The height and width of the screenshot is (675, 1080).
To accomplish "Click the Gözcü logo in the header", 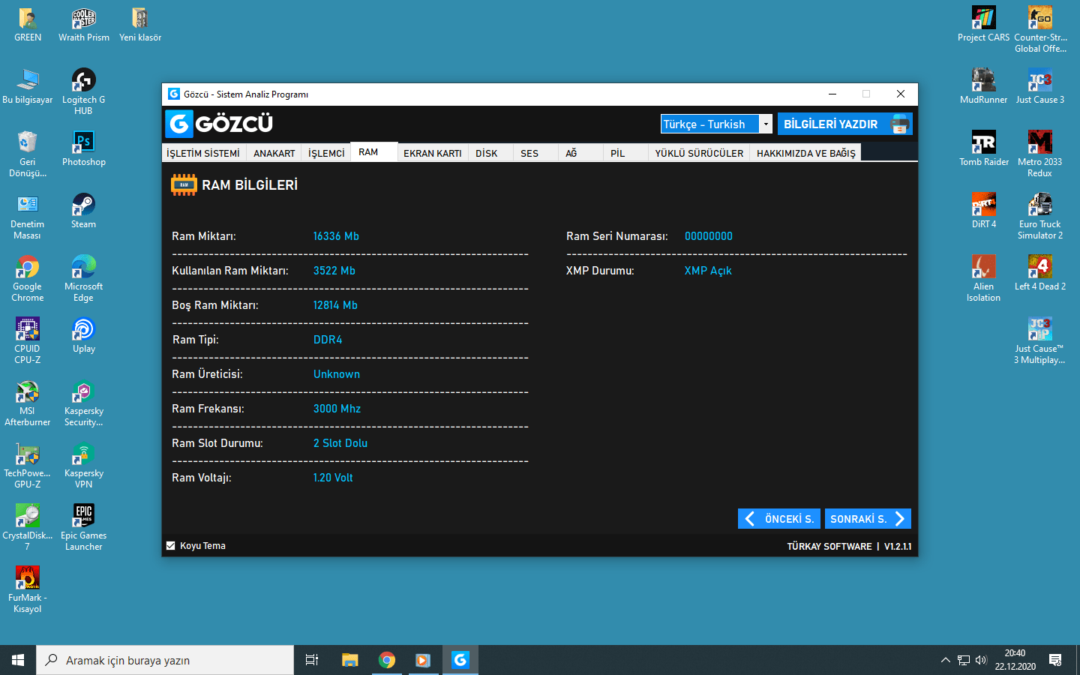I will tap(219, 124).
